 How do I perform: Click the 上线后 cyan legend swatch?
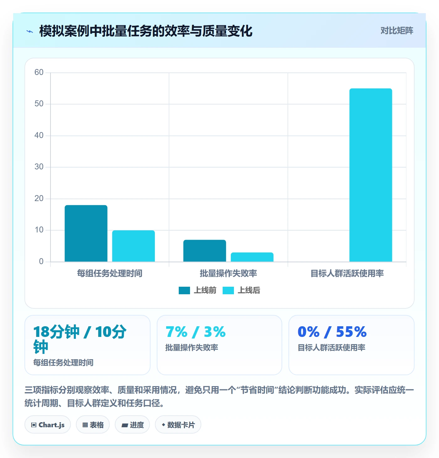228,290
